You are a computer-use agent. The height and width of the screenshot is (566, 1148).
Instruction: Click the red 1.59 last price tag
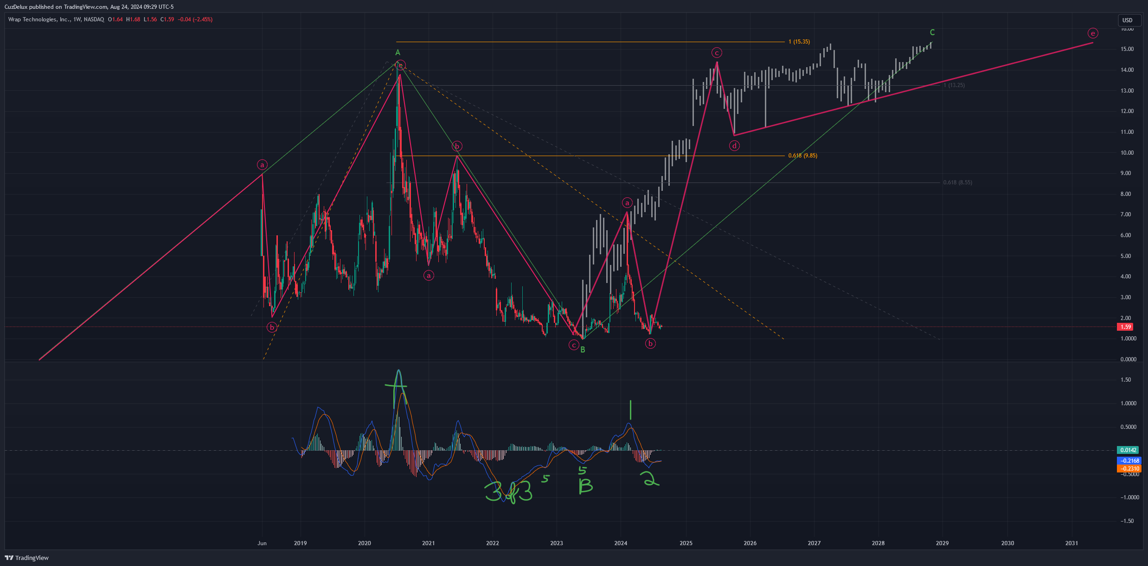(x=1126, y=327)
